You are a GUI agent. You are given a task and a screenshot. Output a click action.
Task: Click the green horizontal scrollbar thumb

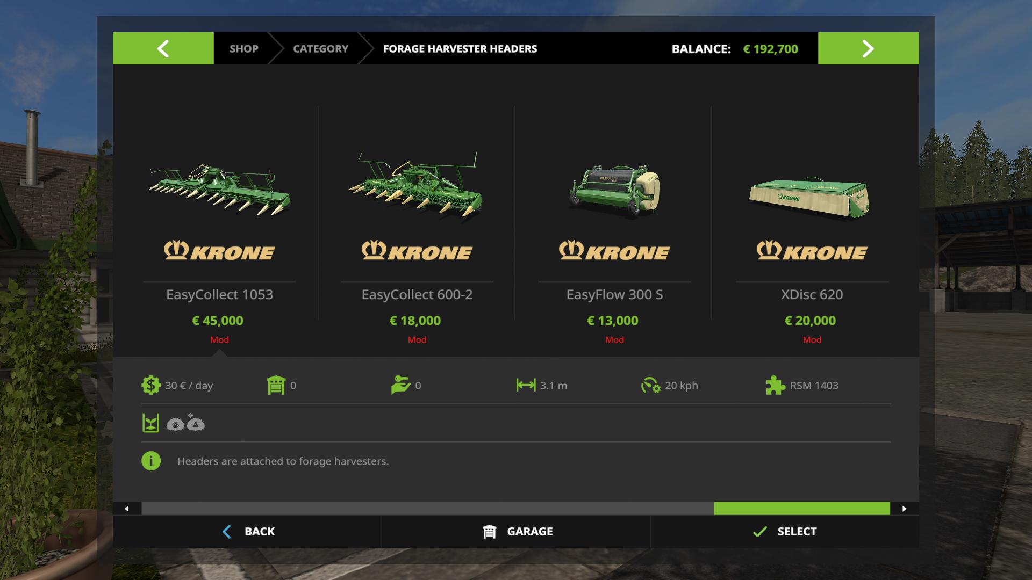click(802, 509)
